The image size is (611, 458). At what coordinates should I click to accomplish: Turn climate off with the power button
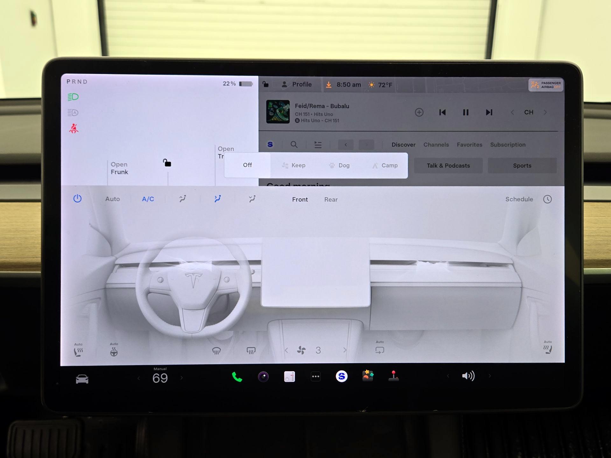tap(77, 198)
